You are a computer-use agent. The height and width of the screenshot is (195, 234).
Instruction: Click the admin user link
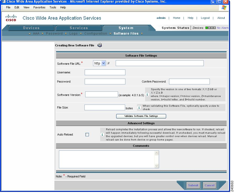point(161,18)
